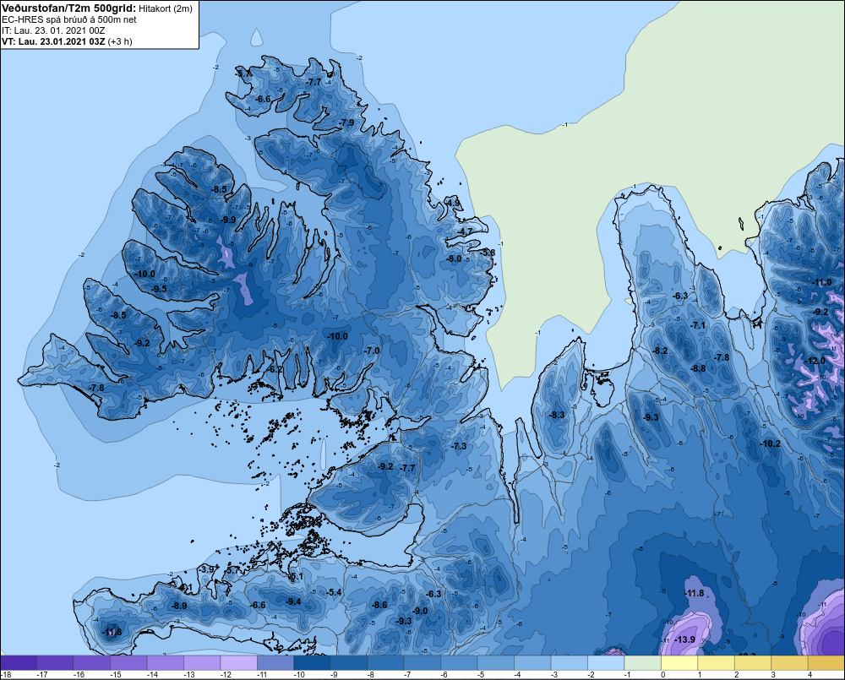This screenshot has height=680, width=845.
Task: Click the '-12.0' temperature value
Action: click(815, 361)
